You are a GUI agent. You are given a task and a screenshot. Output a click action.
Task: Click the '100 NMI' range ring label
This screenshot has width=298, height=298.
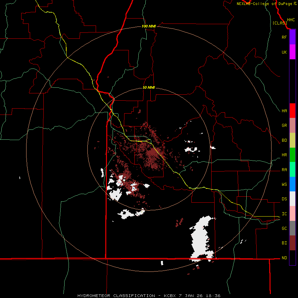pos(149,26)
